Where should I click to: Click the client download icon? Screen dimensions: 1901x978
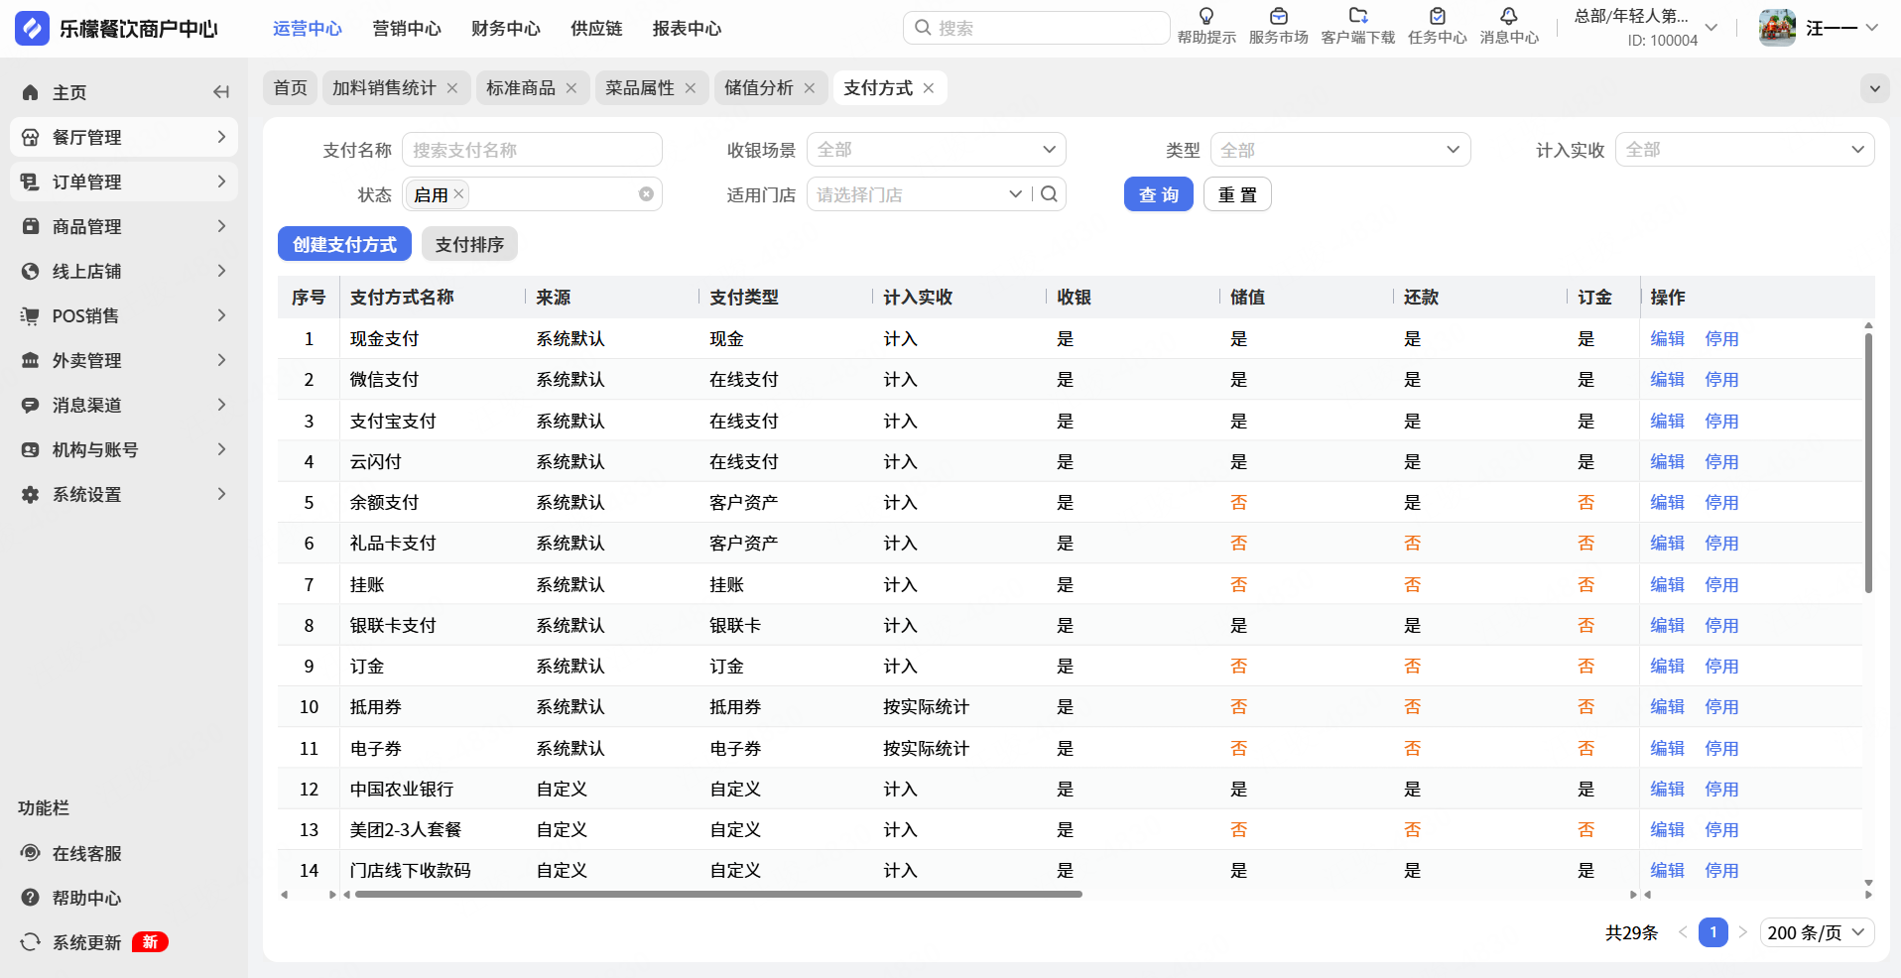point(1357,17)
